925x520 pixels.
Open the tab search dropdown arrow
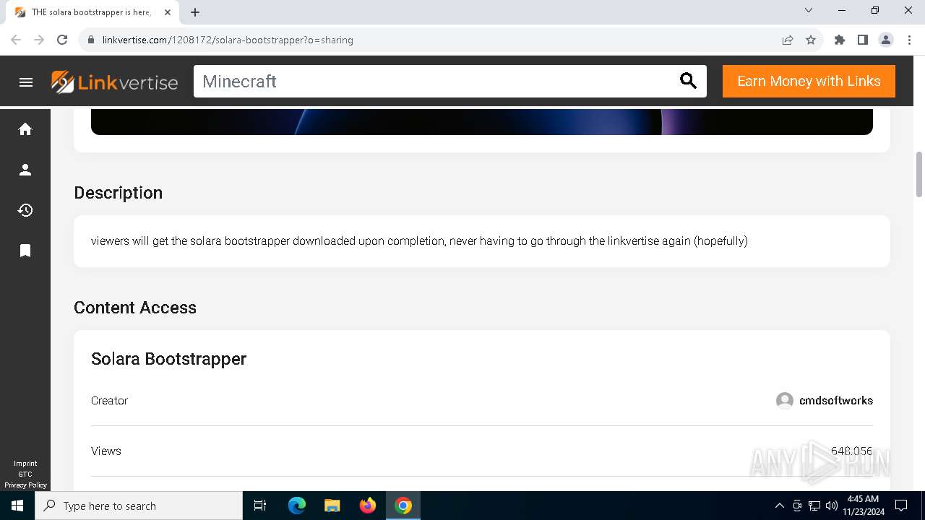809,10
